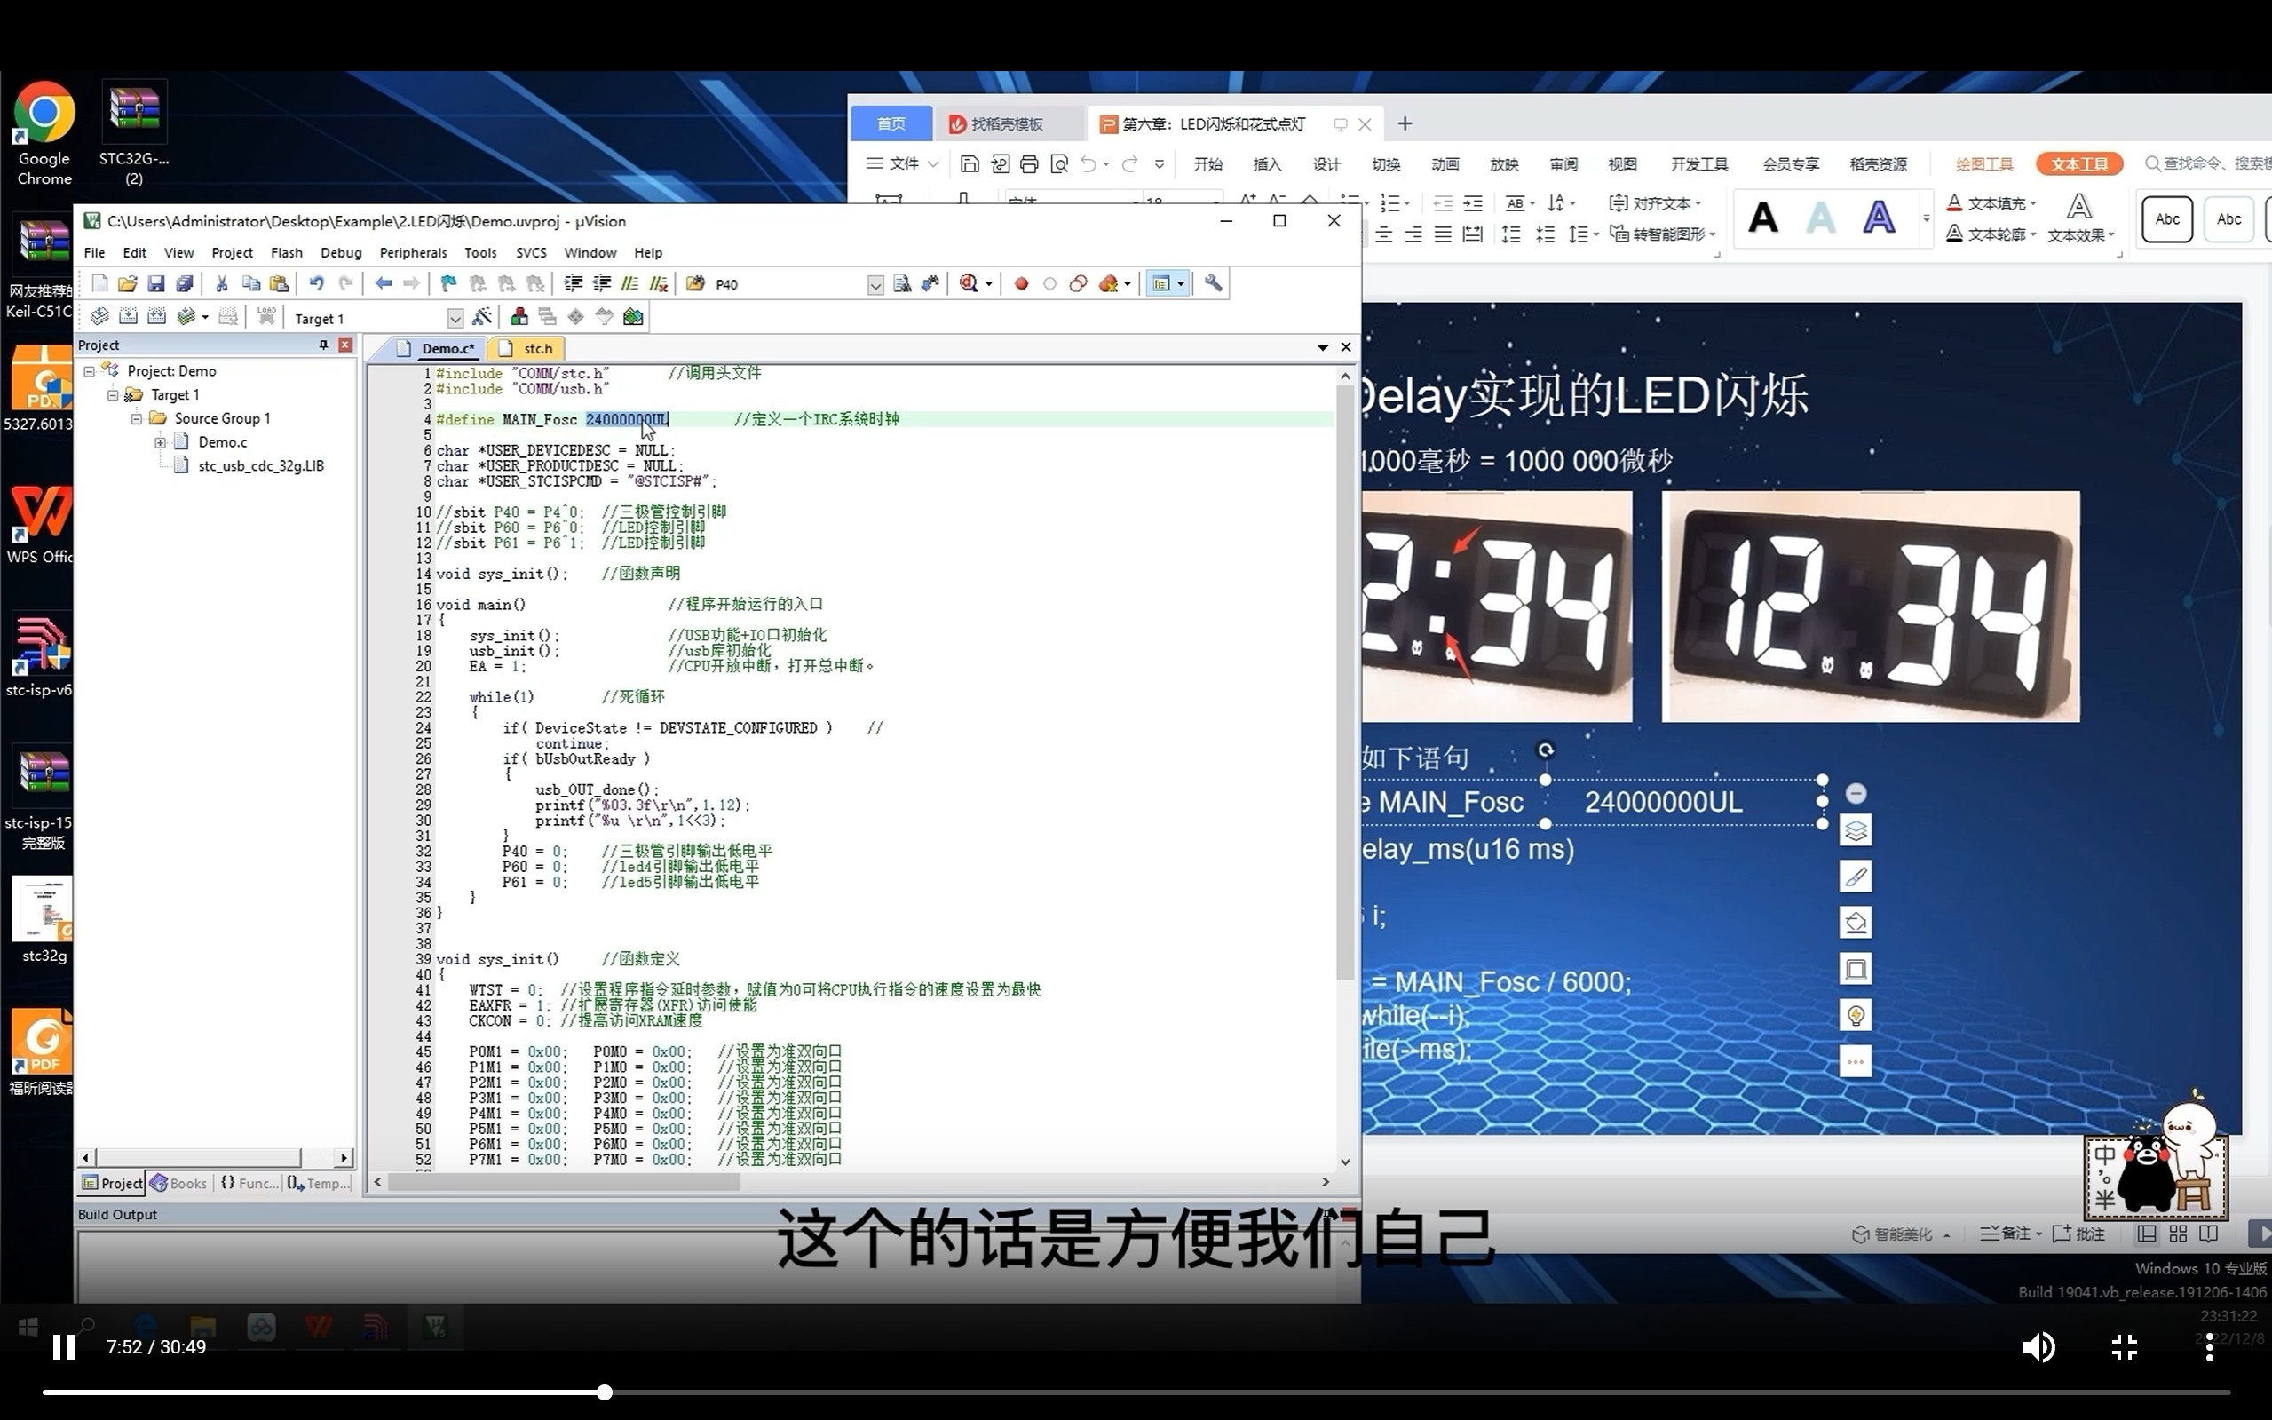The height and width of the screenshot is (1420, 2272).
Task: Open the P40 find combo dropdown
Action: pos(875,284)
